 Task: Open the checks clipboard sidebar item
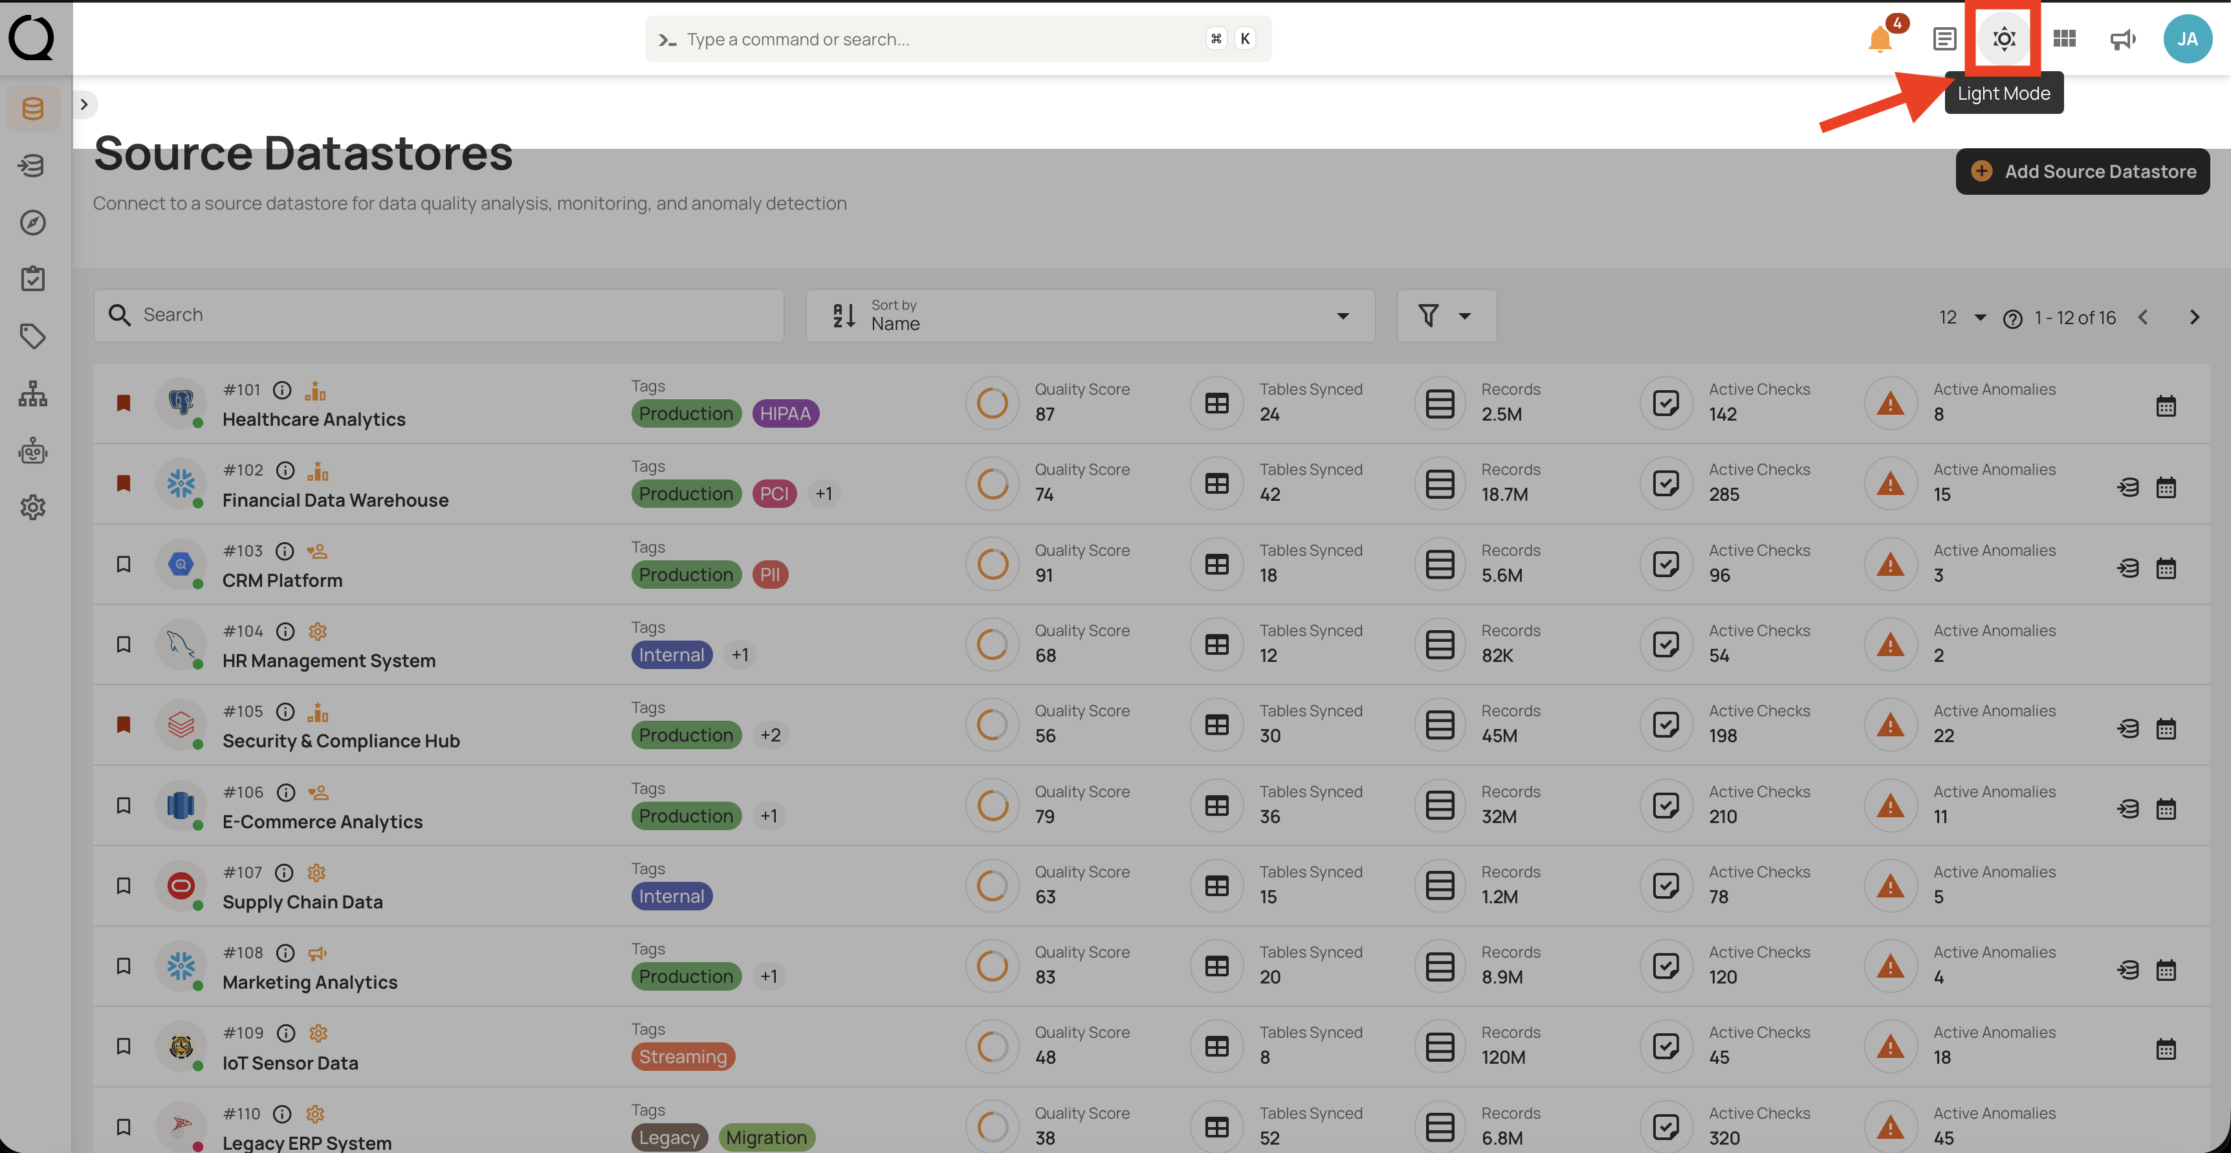pyautogui.click(x=33, y=279)
